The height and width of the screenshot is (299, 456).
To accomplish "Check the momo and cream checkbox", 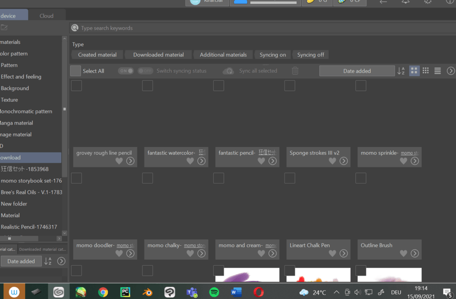I will click(218, 178).
